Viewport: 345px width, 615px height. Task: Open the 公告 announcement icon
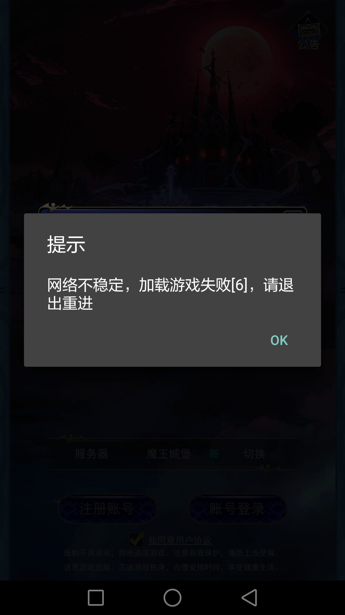[x=308, y=31]
